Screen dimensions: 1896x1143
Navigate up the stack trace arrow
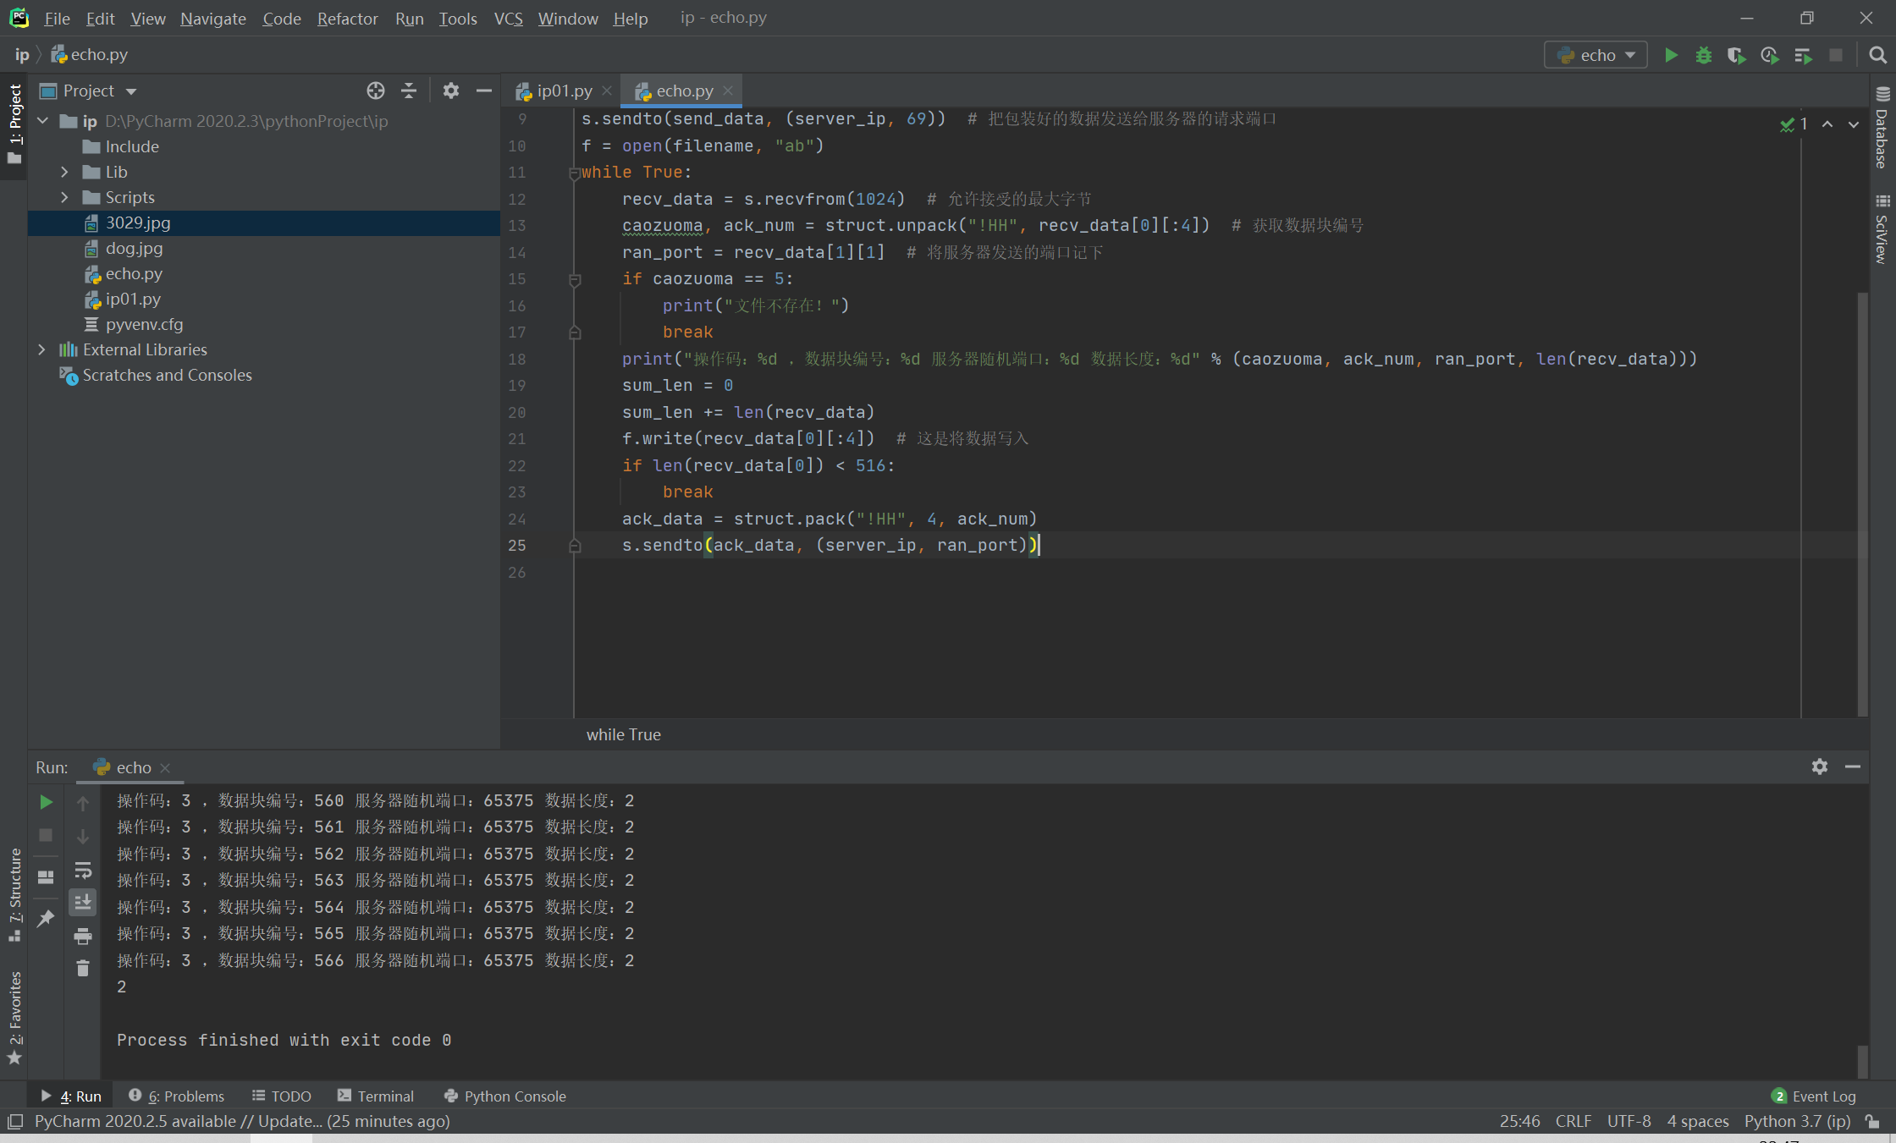pos(83,804)
